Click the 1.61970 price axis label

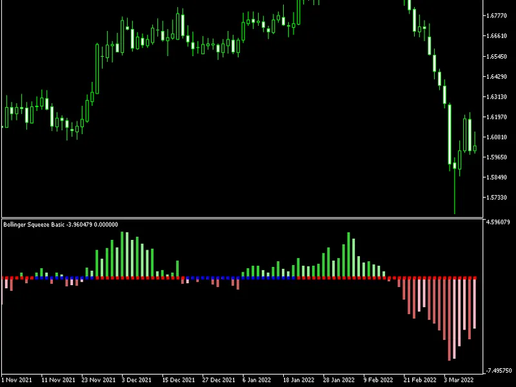[x=497, y=117]
